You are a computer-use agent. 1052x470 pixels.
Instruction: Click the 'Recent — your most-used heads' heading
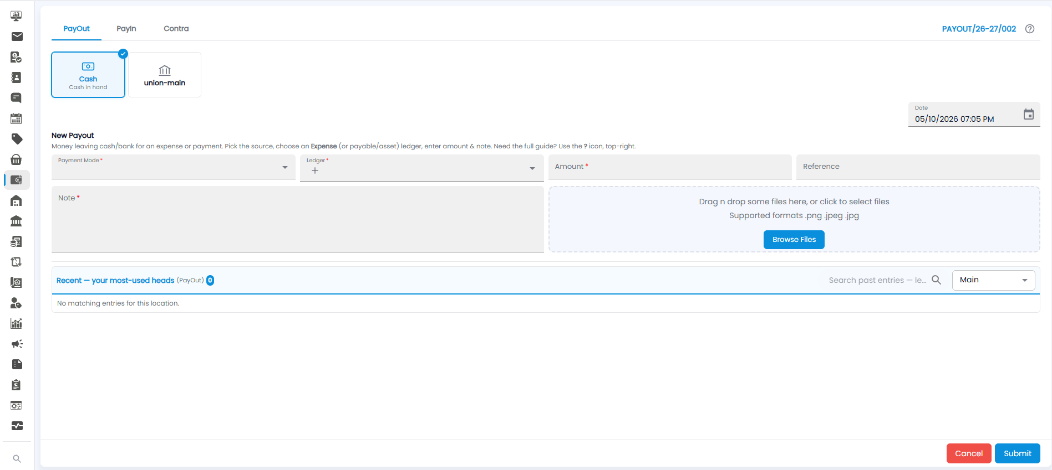pyautogui.click(x=115, y=281)
